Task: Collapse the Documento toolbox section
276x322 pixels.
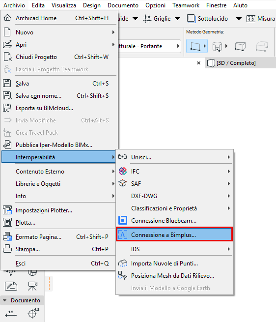Action: point(5,300)
